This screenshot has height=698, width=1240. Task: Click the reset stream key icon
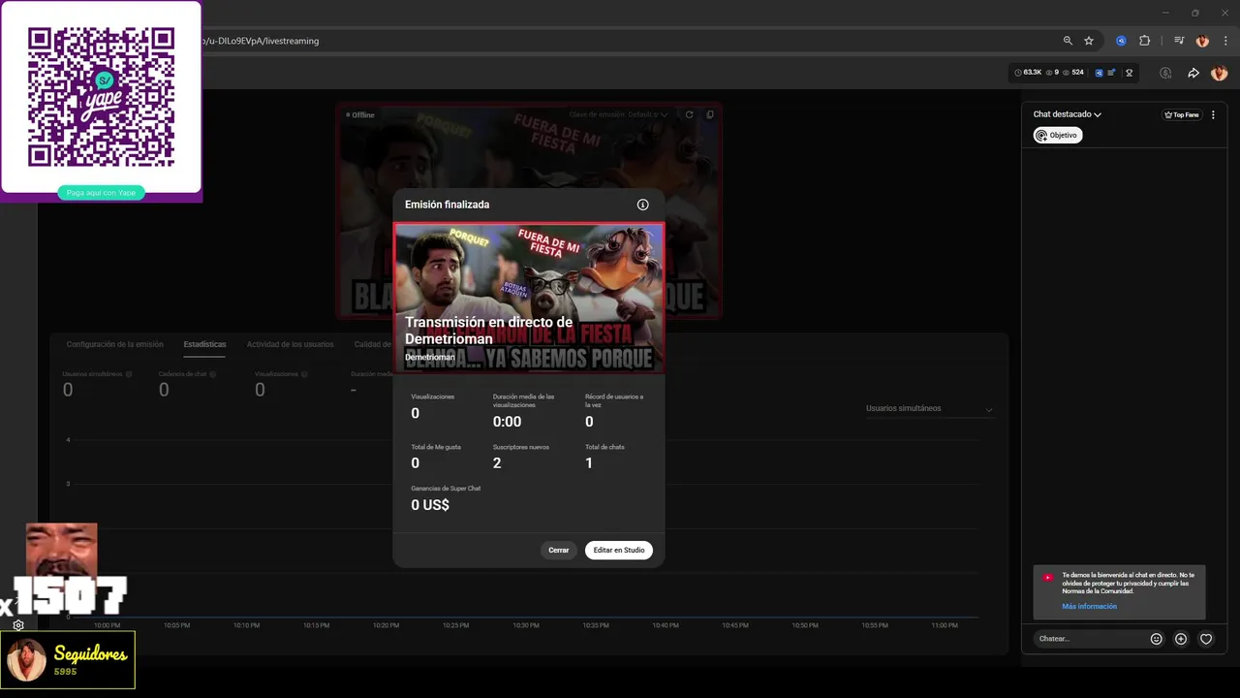[x=690, y=114]
